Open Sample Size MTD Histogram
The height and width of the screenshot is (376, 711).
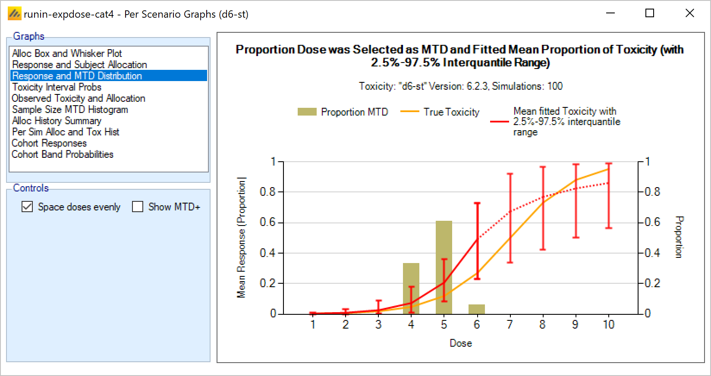[x=70, y=110]
